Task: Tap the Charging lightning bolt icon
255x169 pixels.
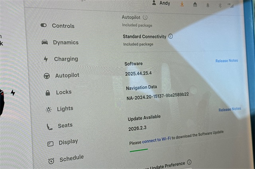Action: coord(45,59)
